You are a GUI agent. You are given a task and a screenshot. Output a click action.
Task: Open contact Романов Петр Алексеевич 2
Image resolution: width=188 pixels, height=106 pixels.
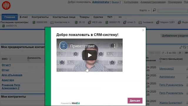pos(11,87)
